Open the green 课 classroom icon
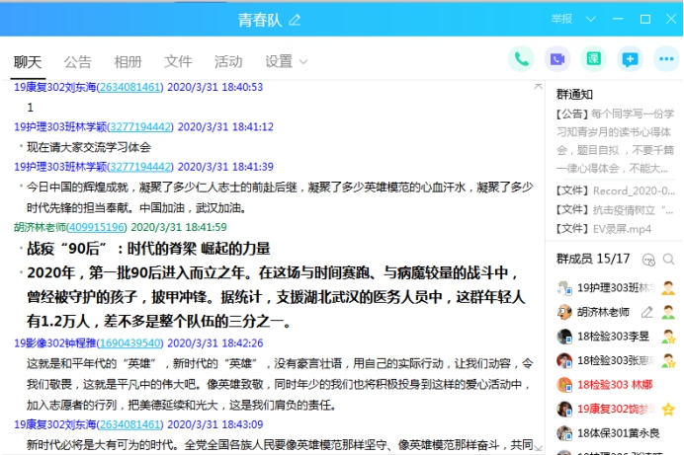Screen dimensions: 684x455 click(593, 59)
